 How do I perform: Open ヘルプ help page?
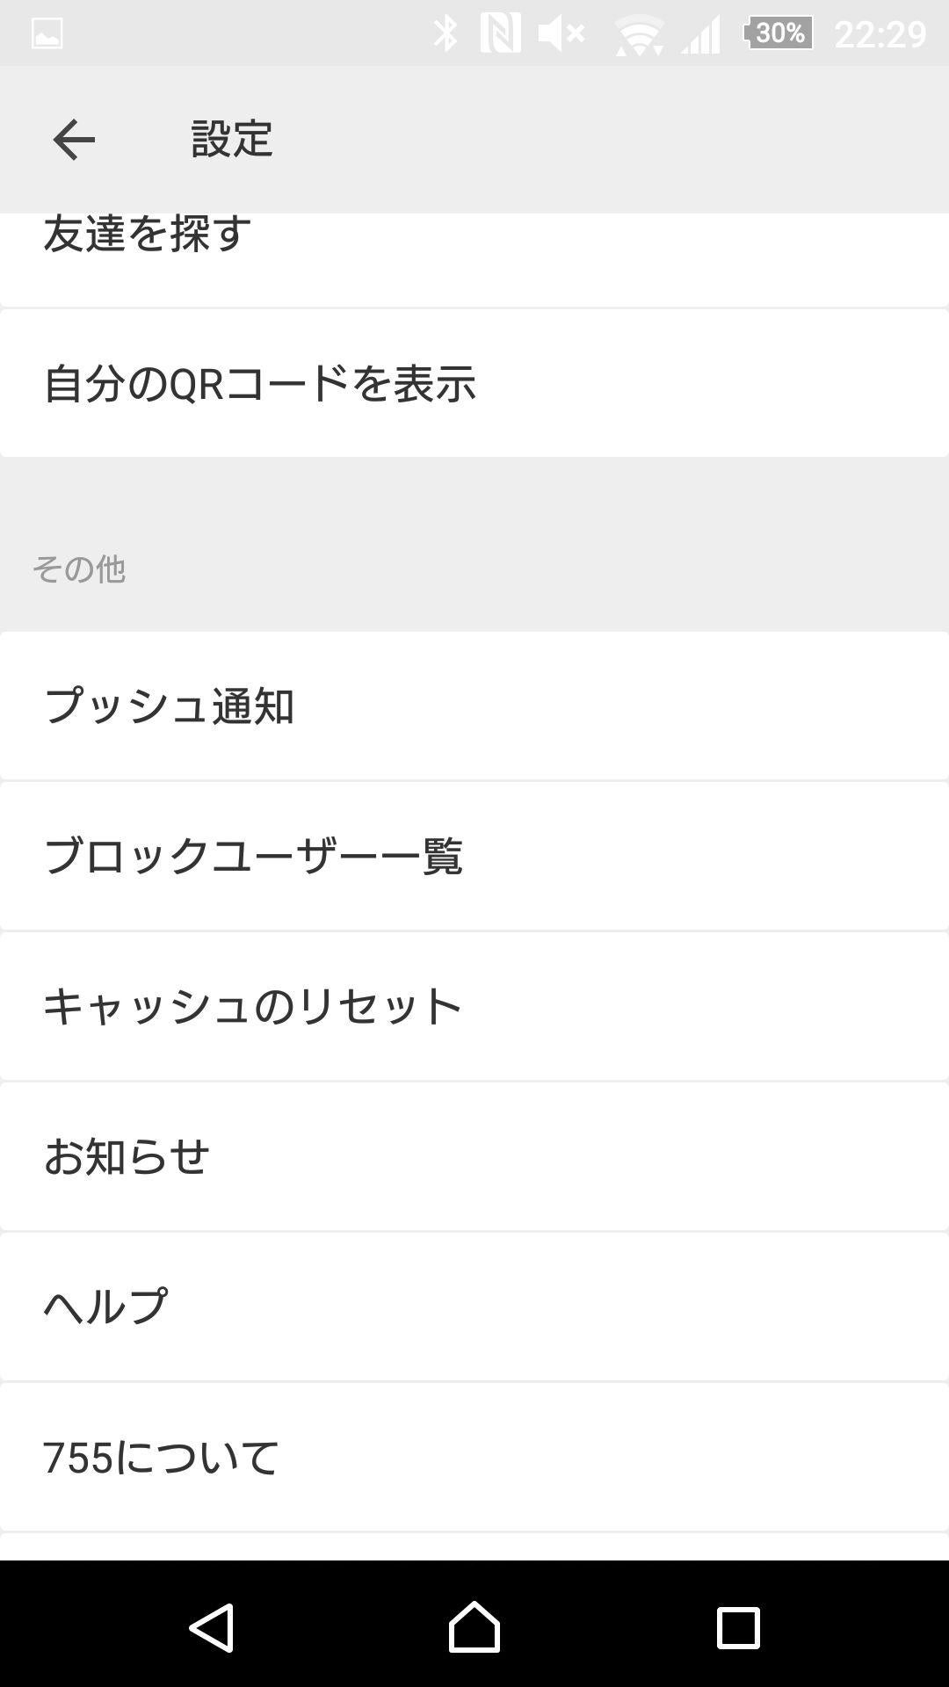(474, 1307)
